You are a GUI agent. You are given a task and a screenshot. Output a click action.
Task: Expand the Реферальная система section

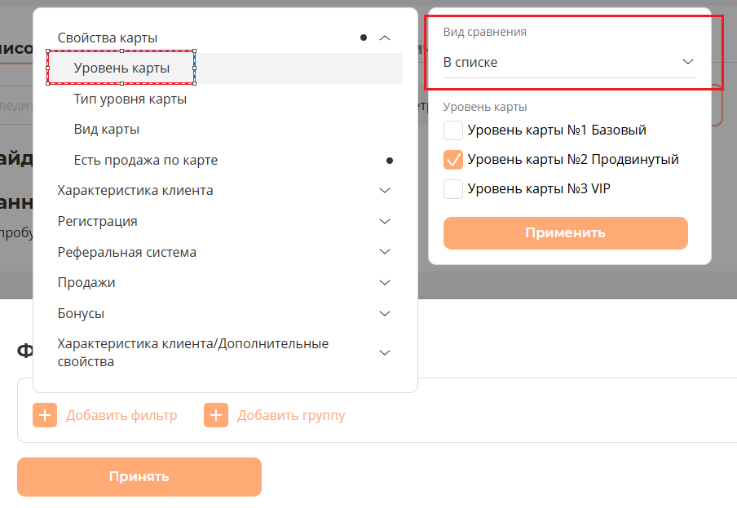tap(386, 252)
